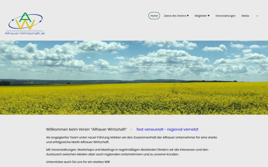Open the Zweck des Vereins menu

(175, 16)
